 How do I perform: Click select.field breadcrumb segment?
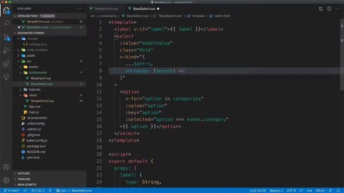[220, 16]
